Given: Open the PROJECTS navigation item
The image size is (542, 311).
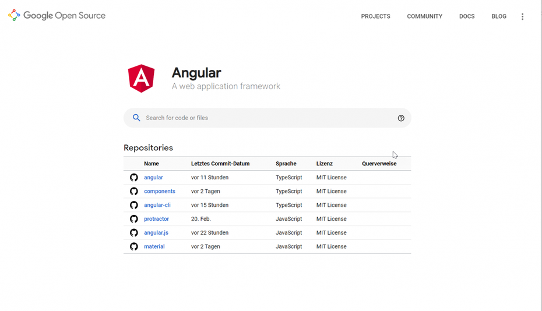Looking at the screenshot, I should tap(375, 16).
